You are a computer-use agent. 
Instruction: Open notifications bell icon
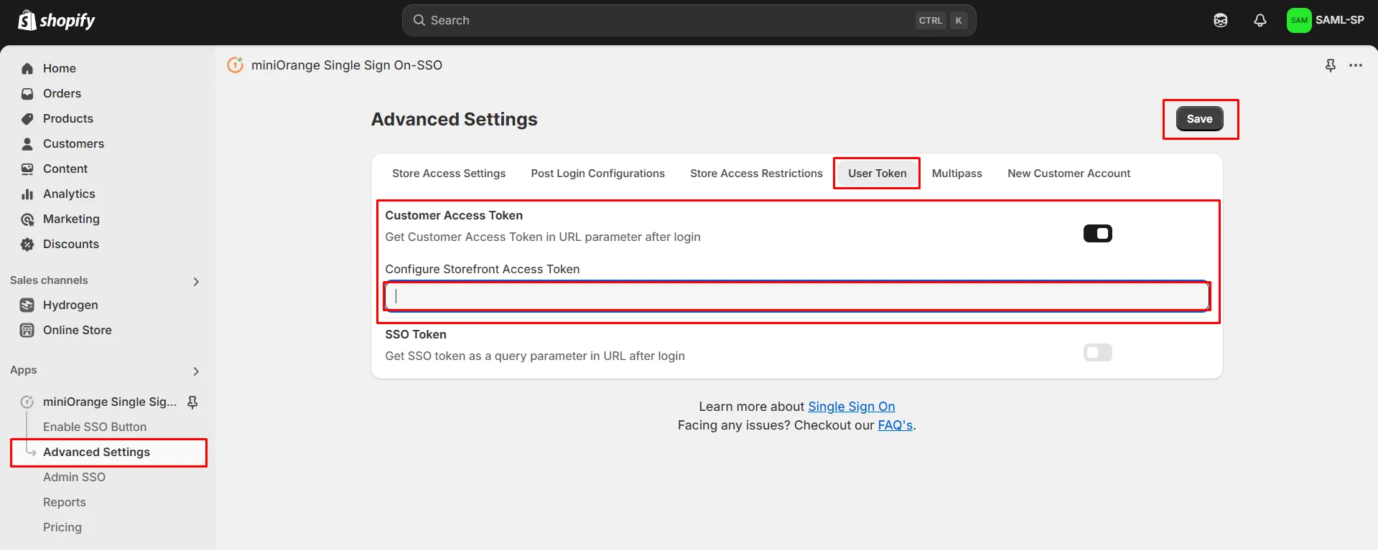(x=1260, y=20)
